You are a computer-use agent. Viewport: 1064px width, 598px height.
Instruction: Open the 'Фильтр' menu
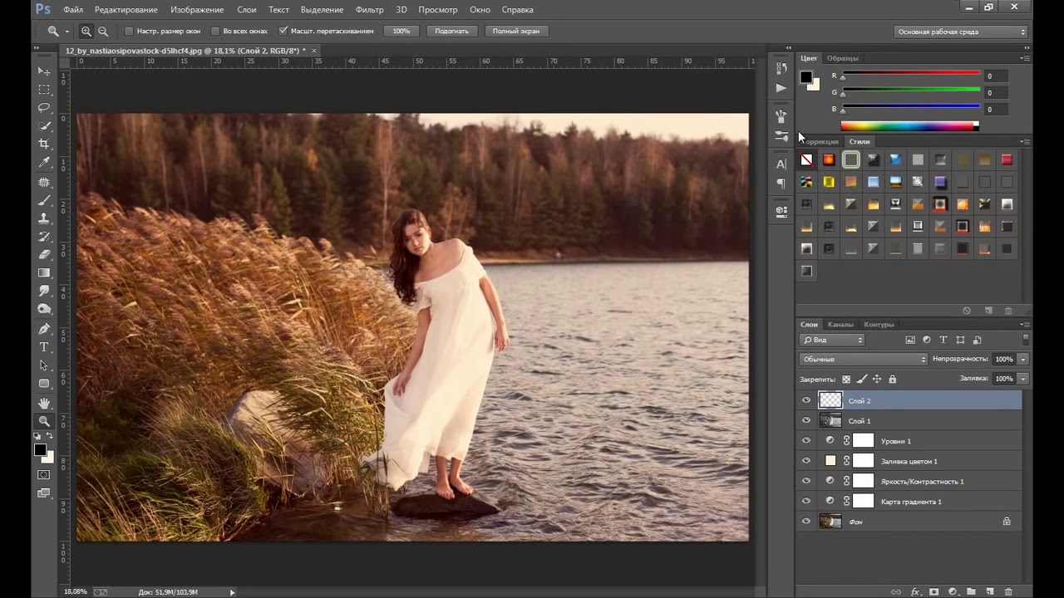coord(369,10)
